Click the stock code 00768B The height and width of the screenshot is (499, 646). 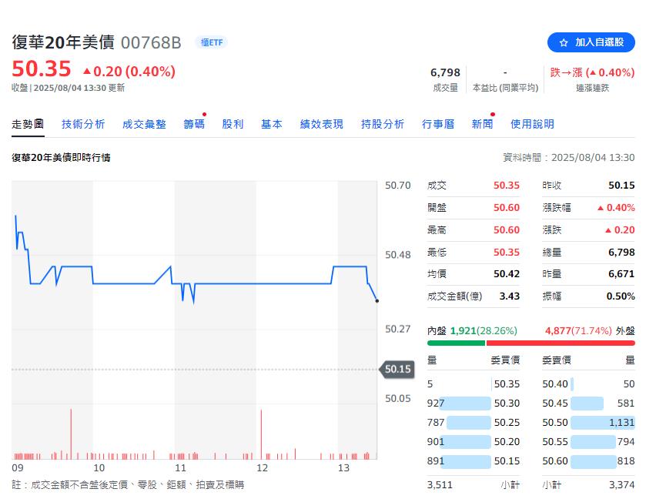tap(151, 42)
